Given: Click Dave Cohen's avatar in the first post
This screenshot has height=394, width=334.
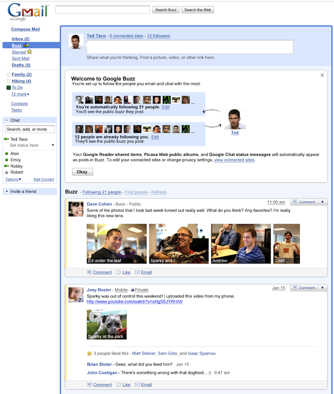Looking at the screenshot, I should (76, 209).
